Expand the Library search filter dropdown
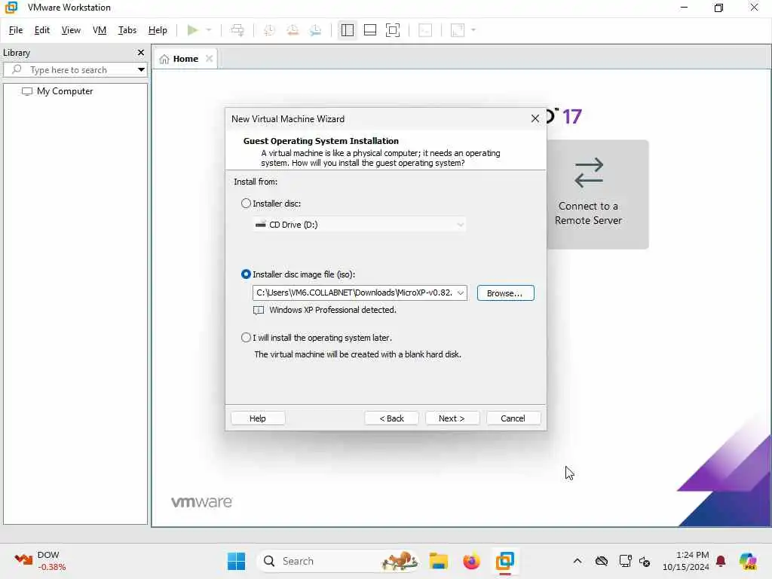 [141, 69]
